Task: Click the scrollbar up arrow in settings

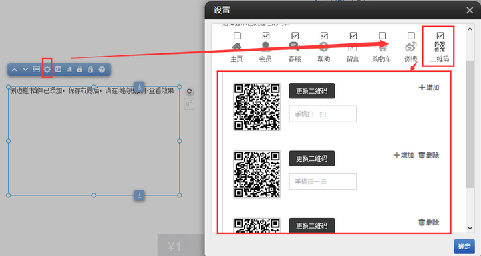Action: click(x=470, y=29)
